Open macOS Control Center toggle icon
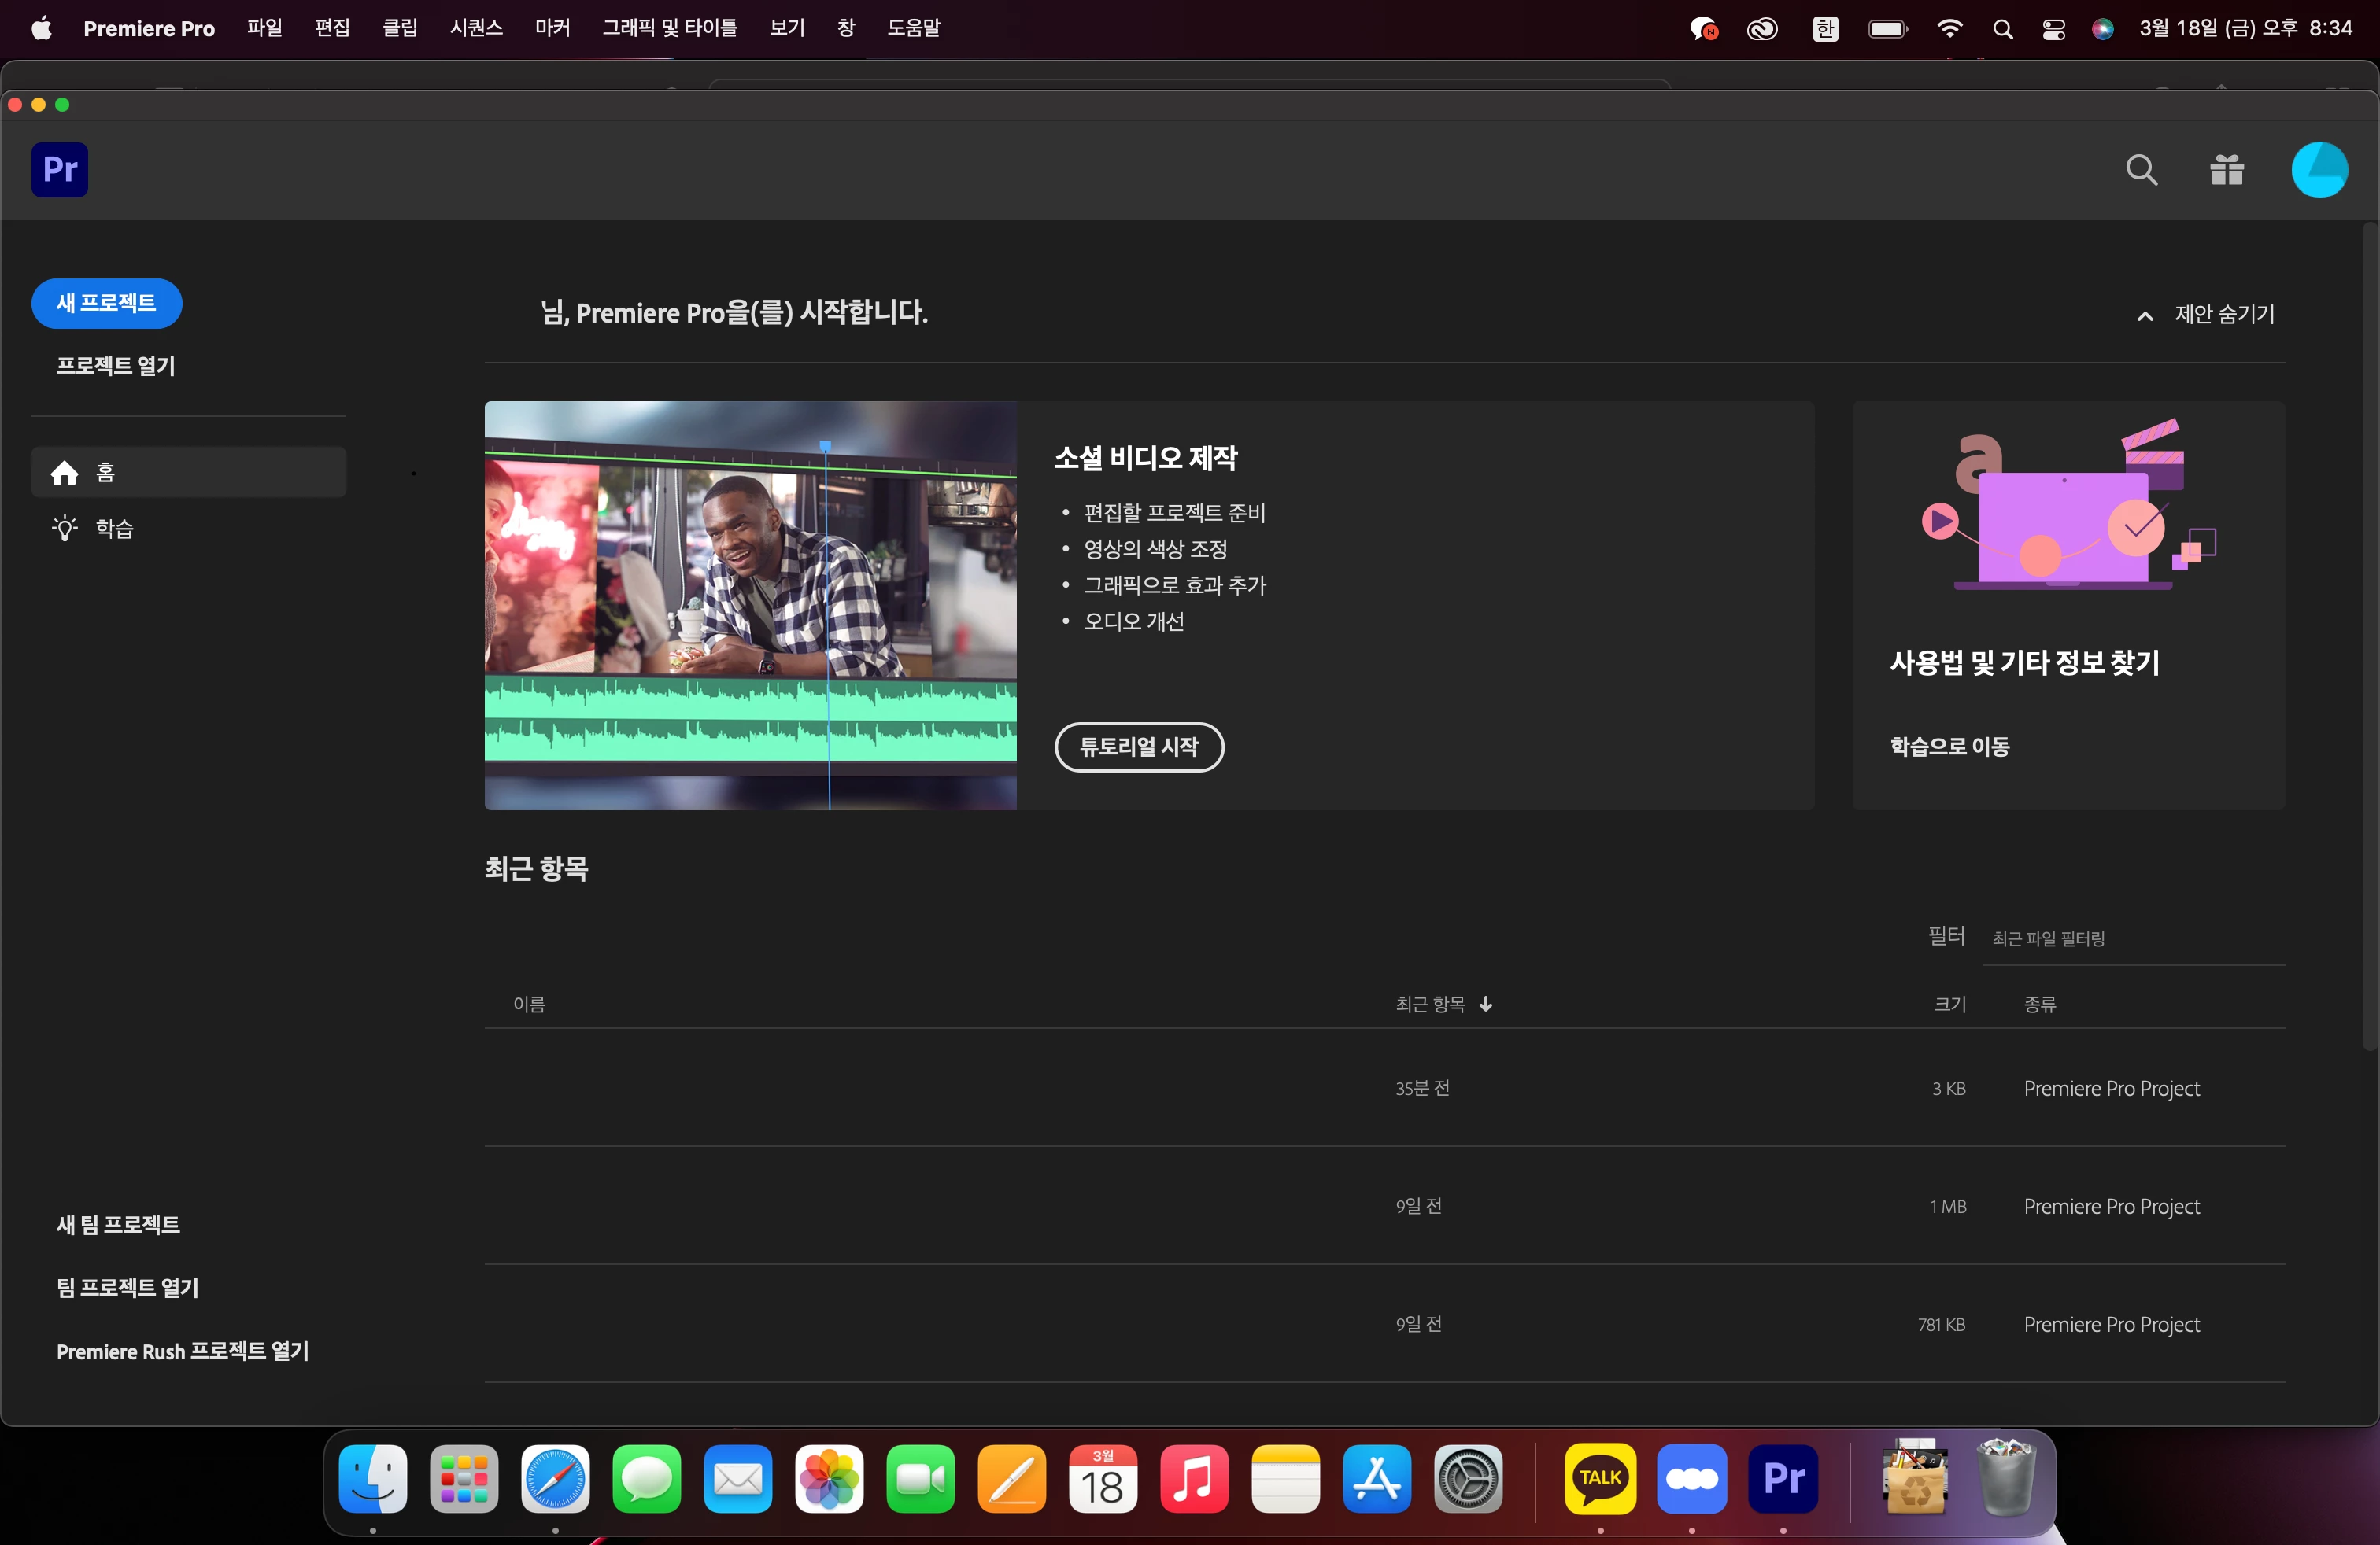 [x=2053, y=29]
